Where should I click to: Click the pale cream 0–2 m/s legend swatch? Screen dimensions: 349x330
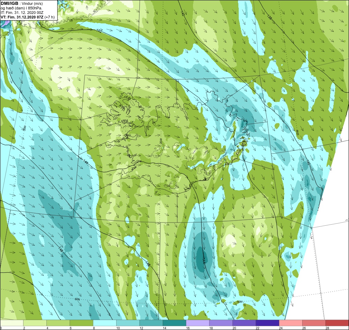pos(12,323)
